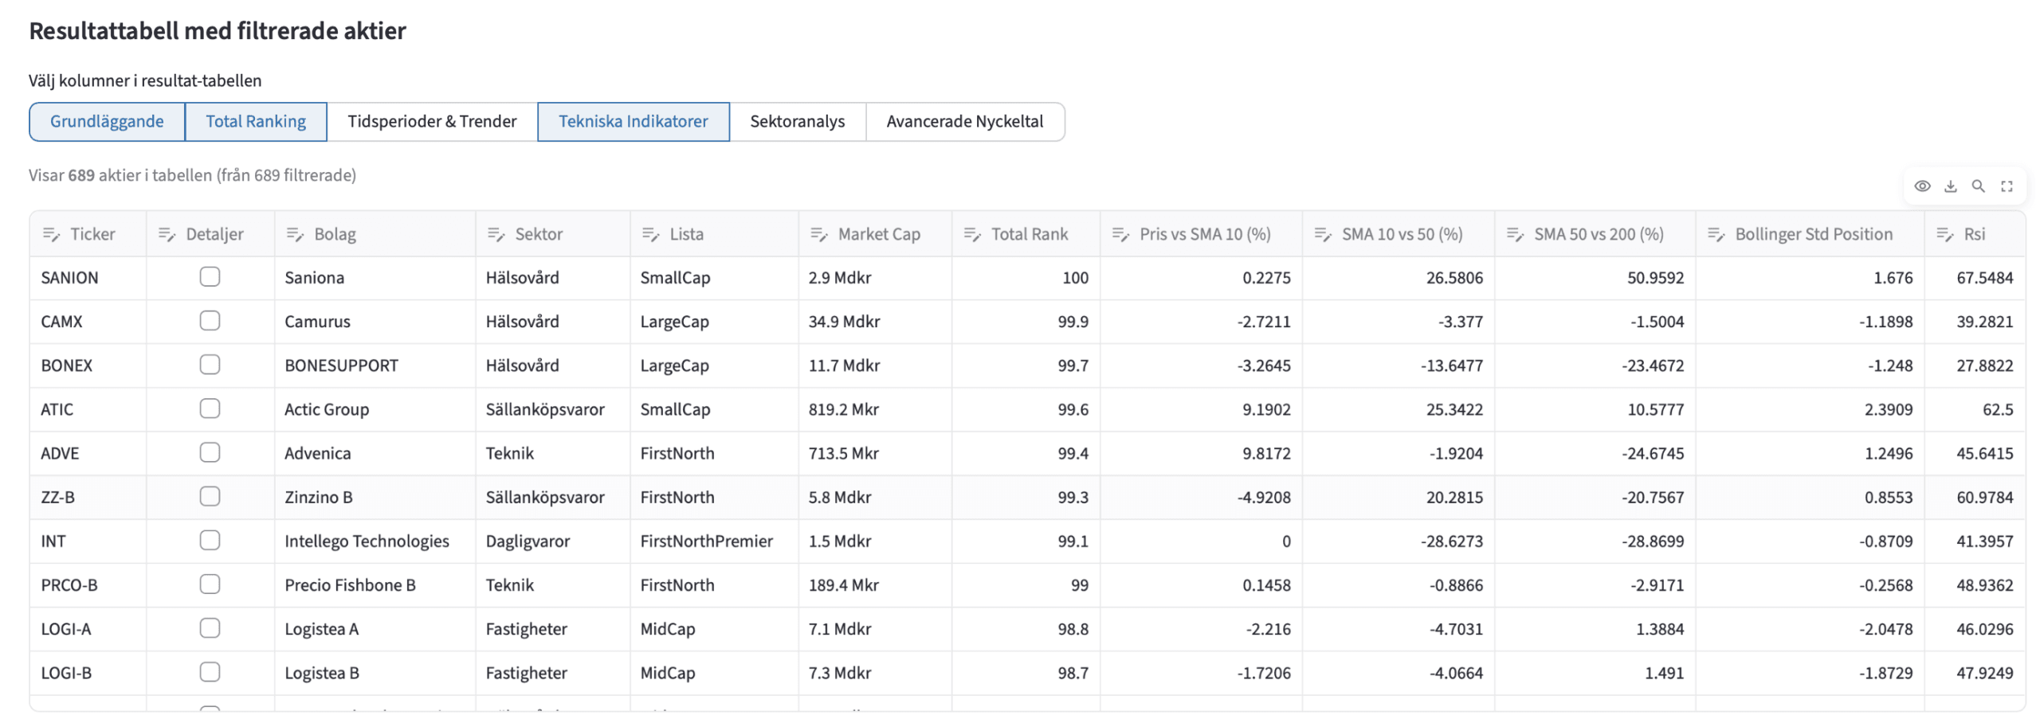Screen dimensions: 2040x727
Task: Toggle column visibility eye icon
Action: pos(1921,186)
